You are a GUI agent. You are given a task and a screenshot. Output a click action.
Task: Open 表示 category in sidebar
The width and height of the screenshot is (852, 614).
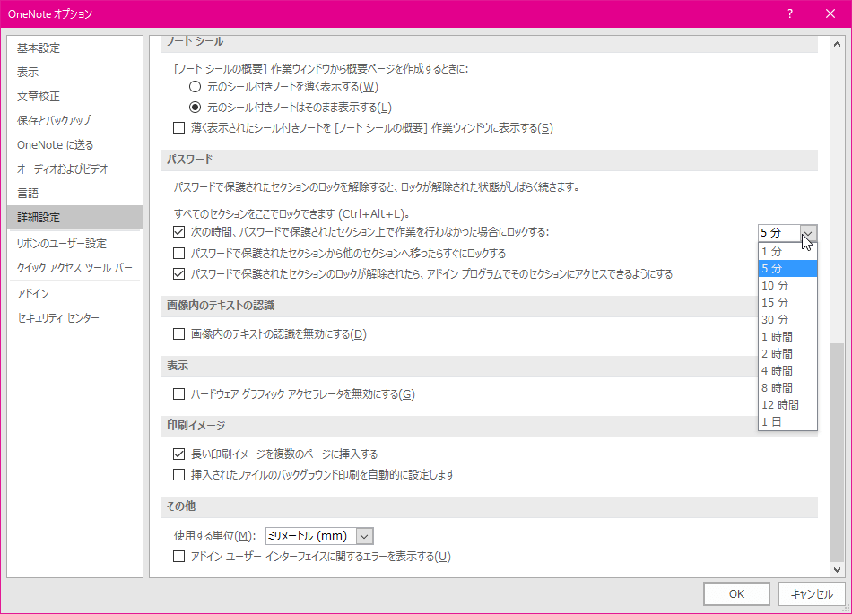point(75,73)
